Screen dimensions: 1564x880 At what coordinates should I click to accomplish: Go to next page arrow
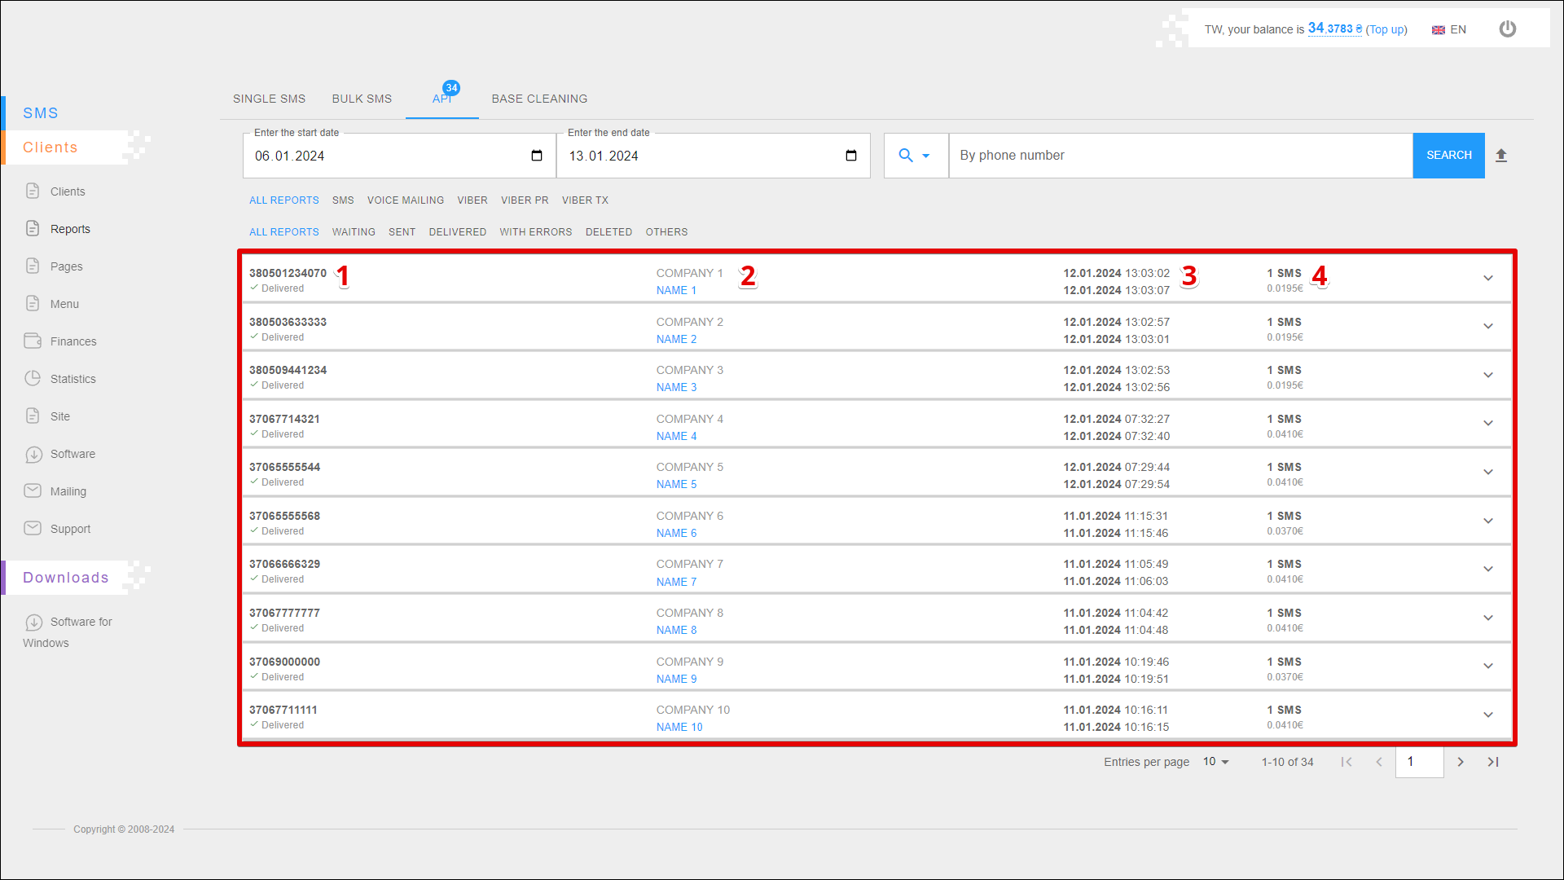click(x=1461, y=762)
